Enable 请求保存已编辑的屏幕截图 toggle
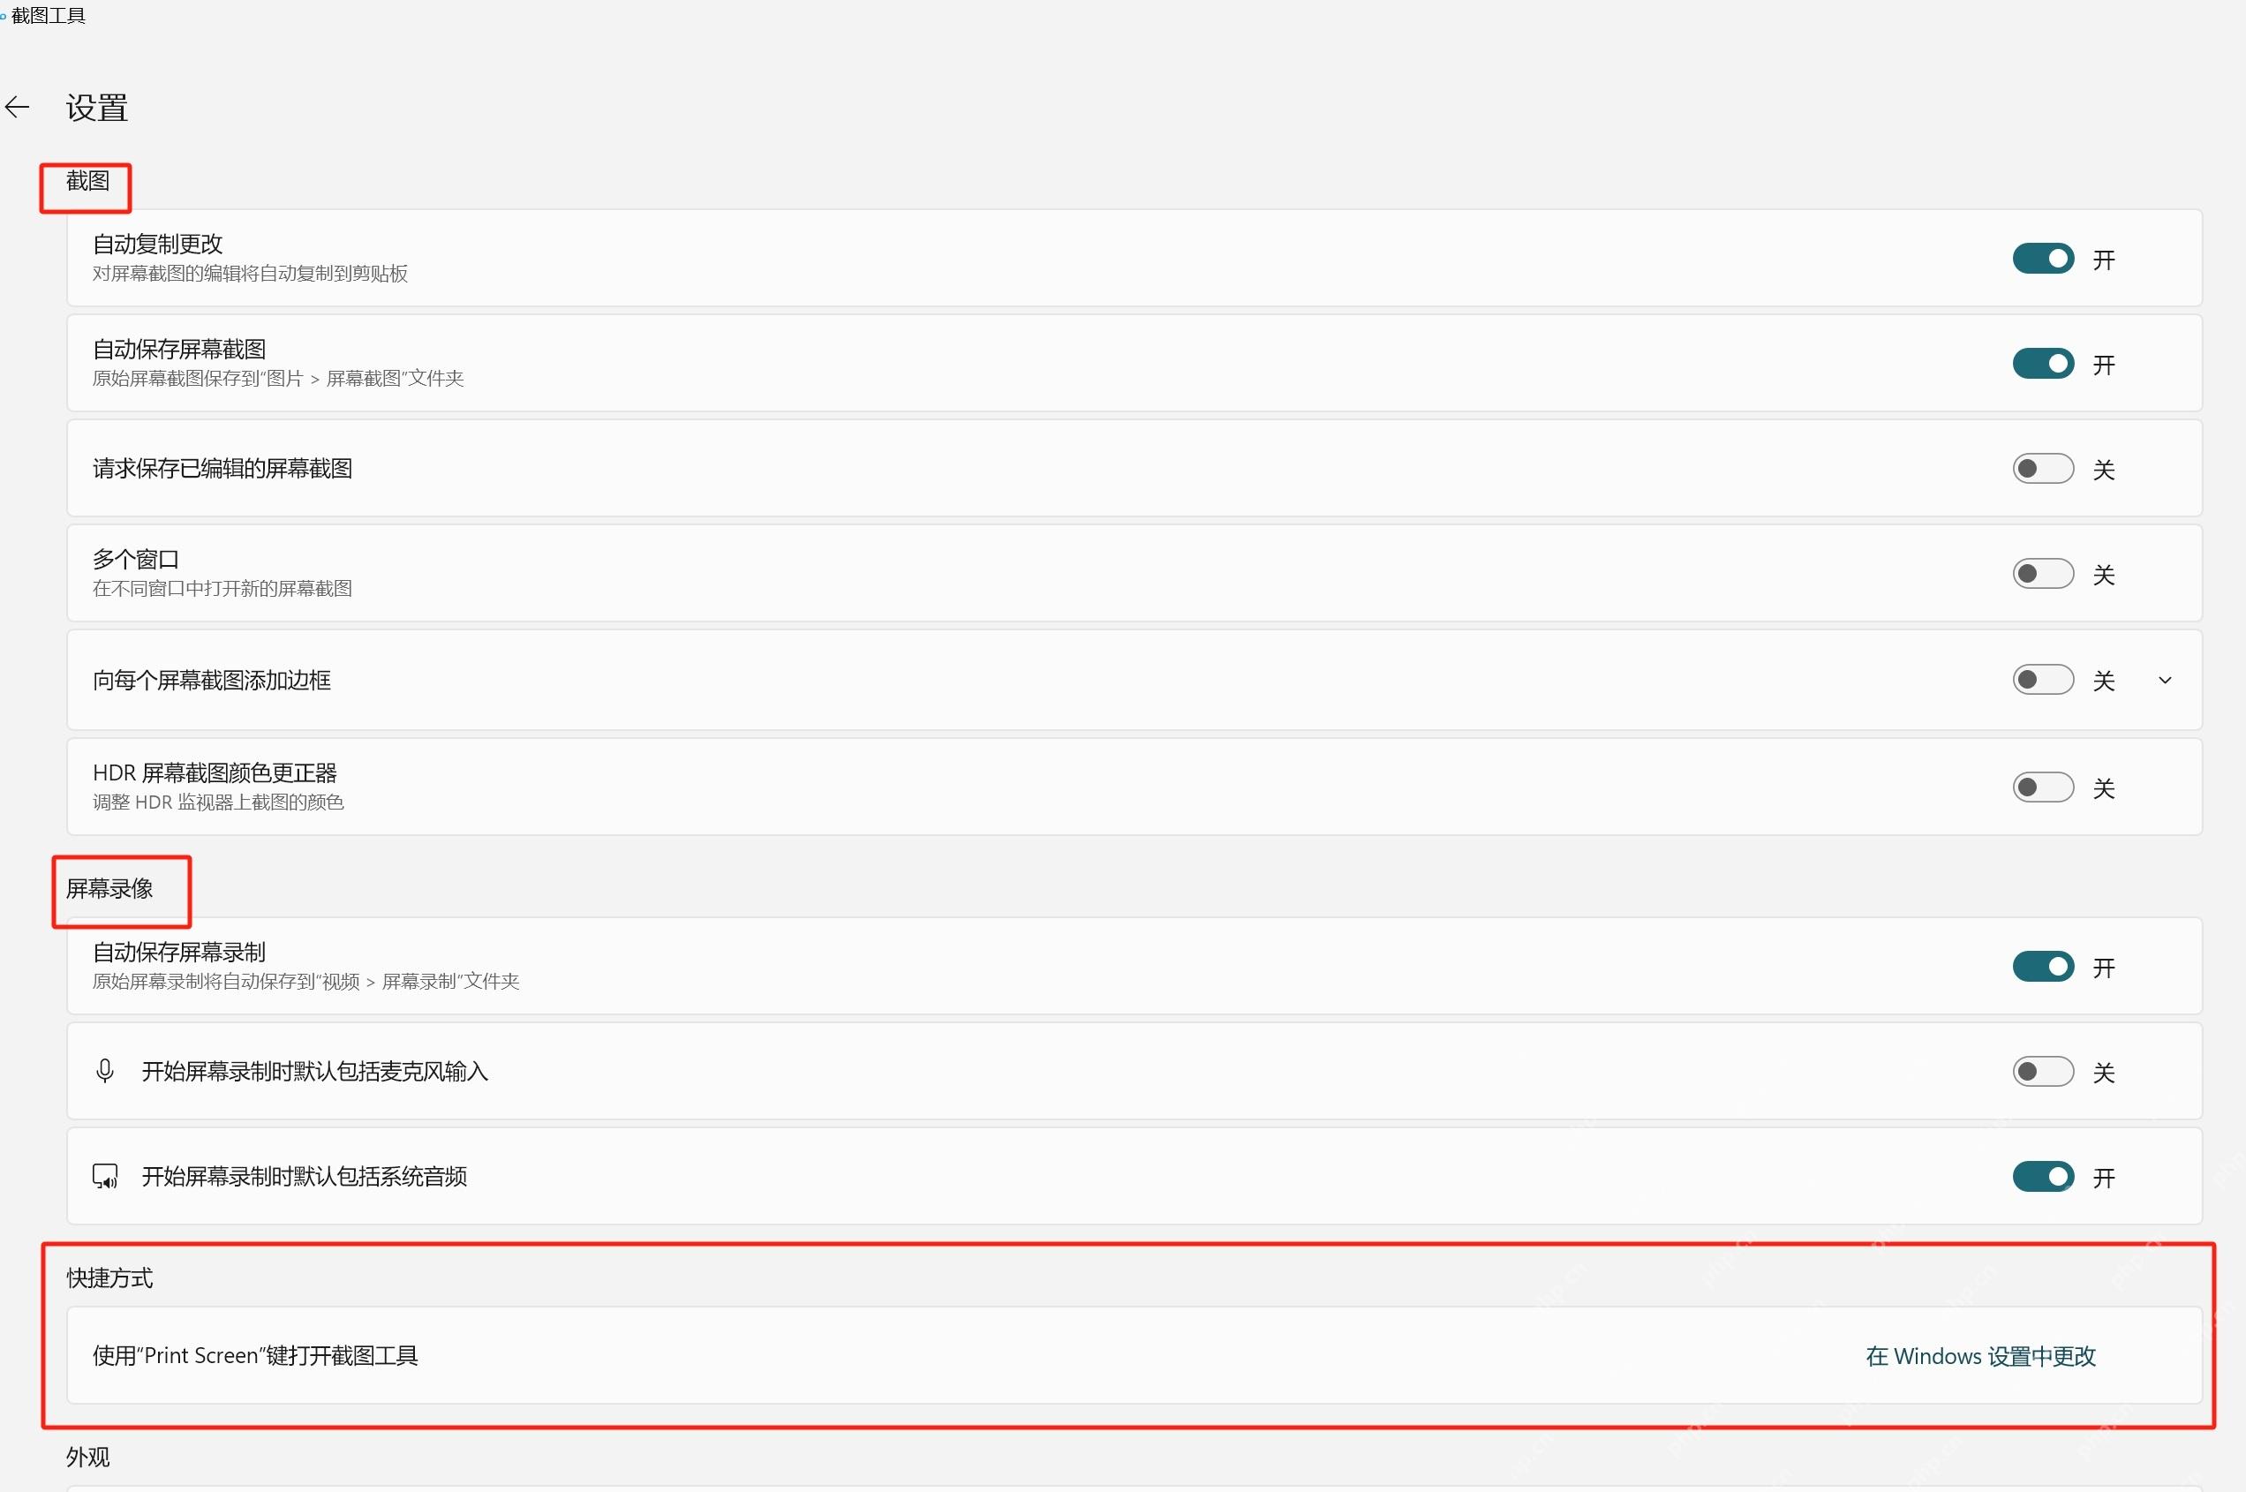The image size is (2246, 1492). point(2042,468)
